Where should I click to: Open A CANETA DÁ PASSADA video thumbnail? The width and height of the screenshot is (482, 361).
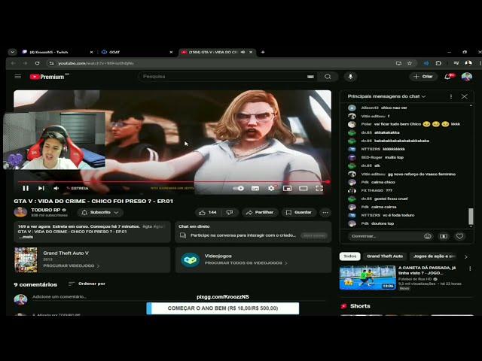[368, 278]
